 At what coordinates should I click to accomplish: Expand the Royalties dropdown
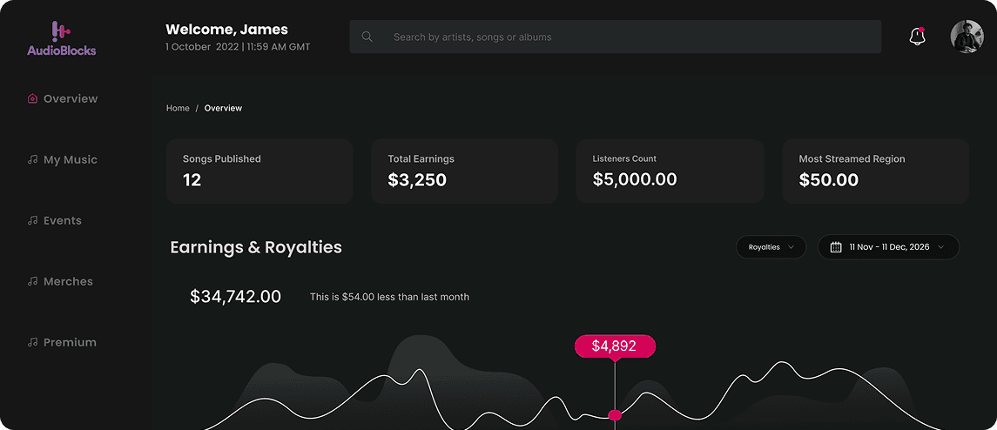pos(771,247)
